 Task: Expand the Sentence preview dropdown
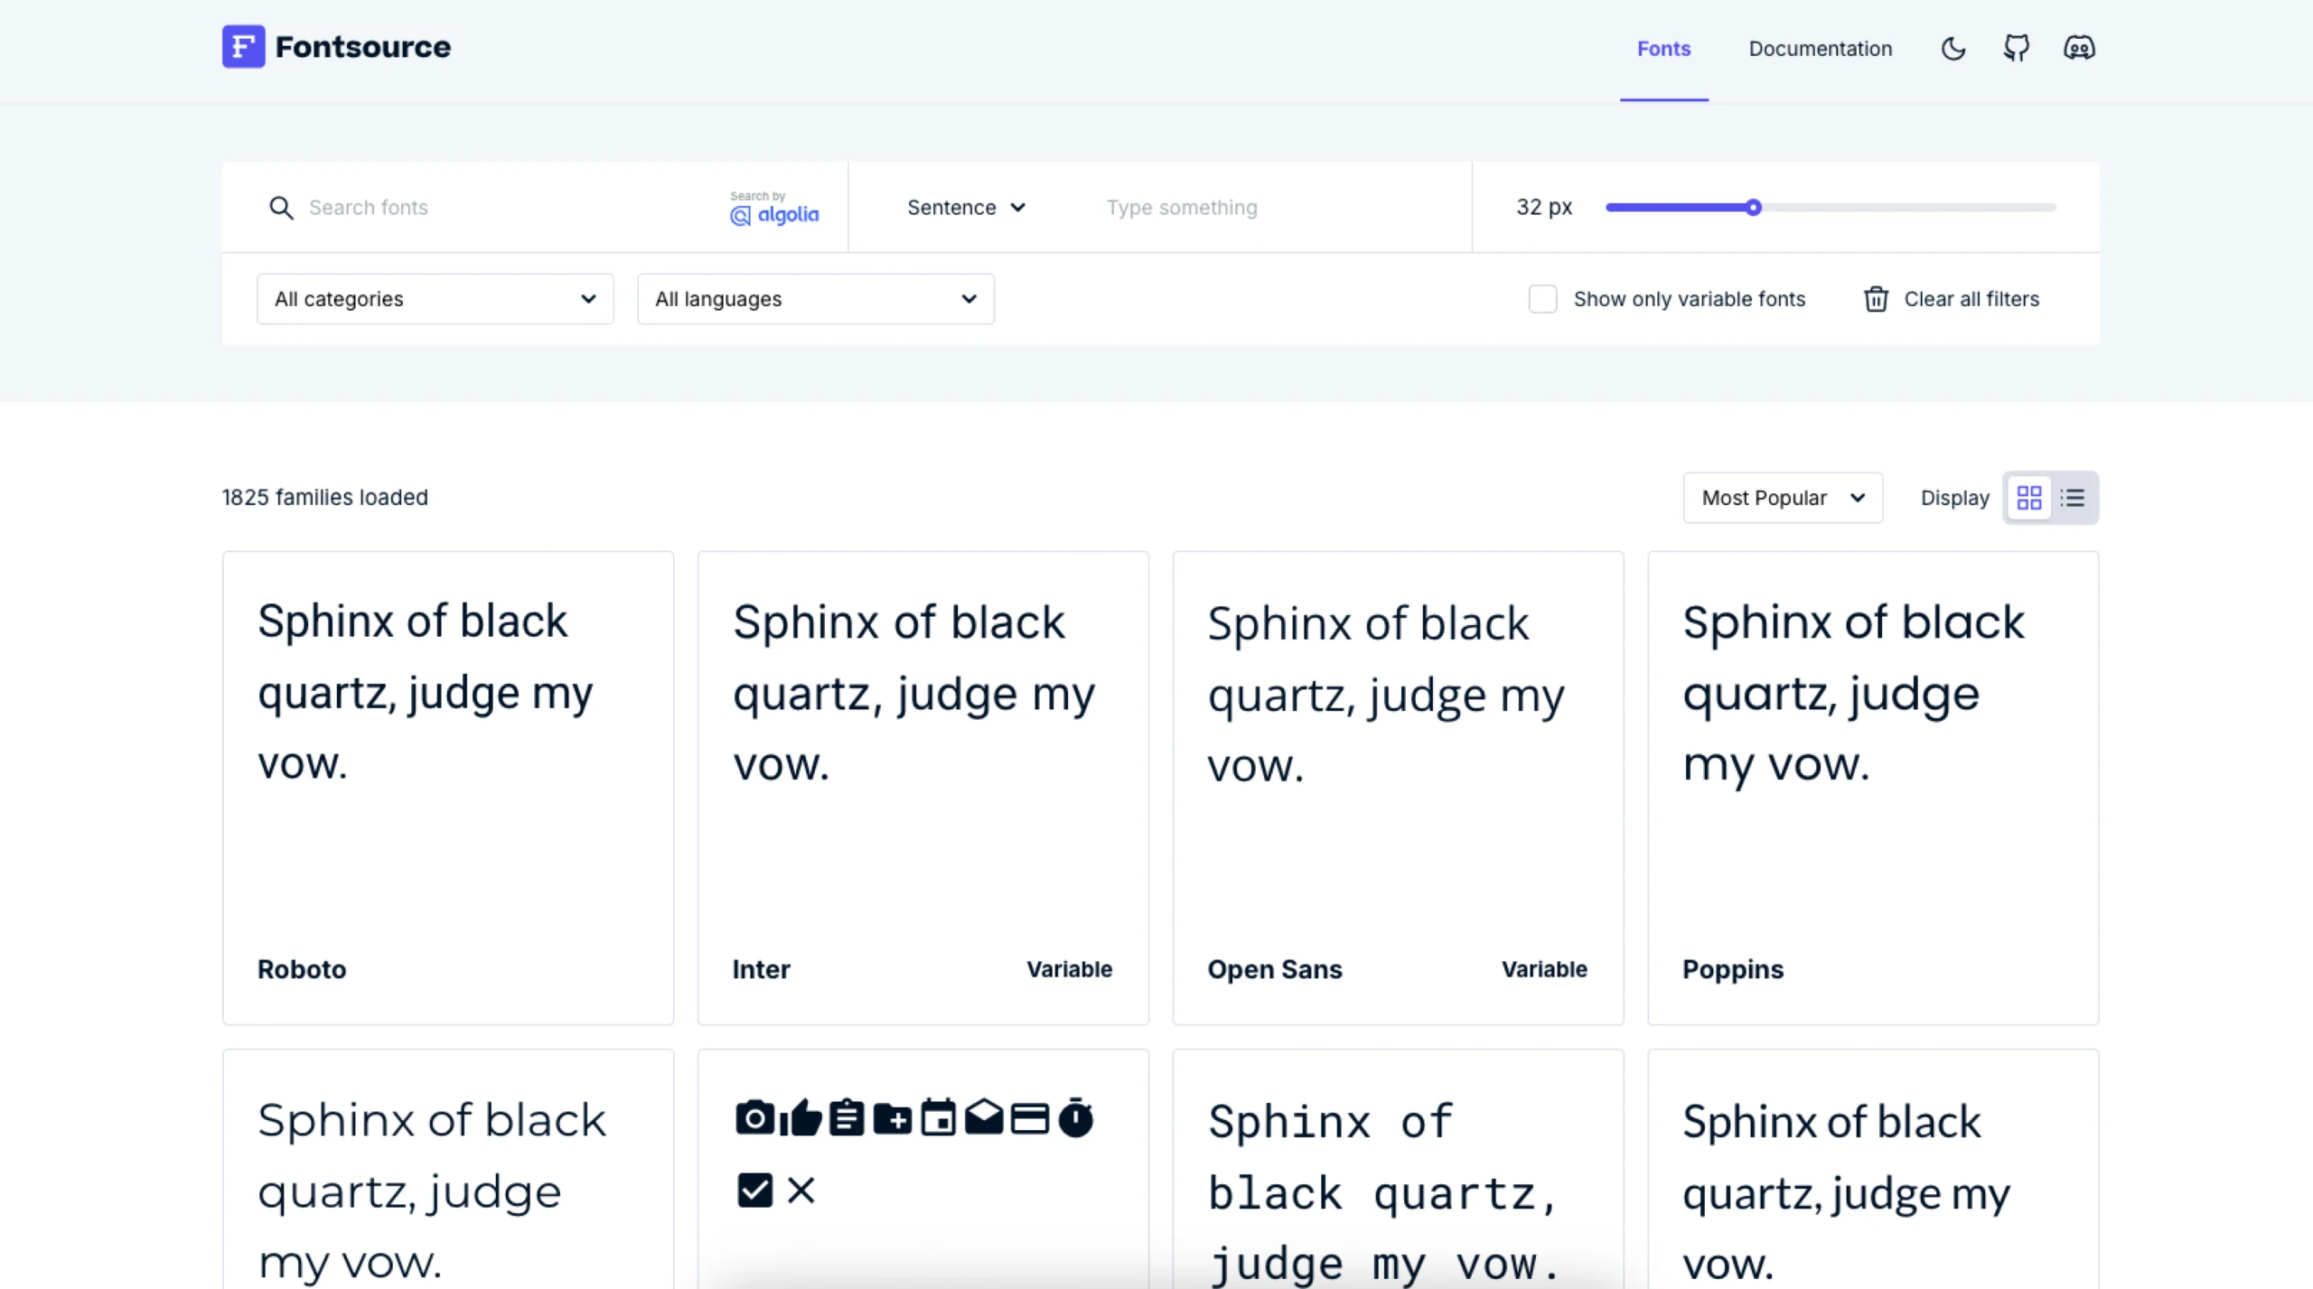click(966, 208)
